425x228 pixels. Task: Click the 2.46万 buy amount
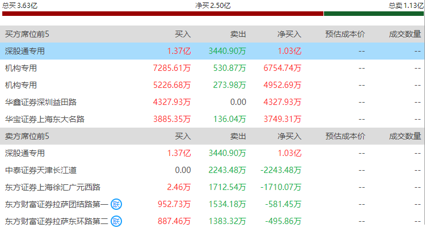pos(179,187)
